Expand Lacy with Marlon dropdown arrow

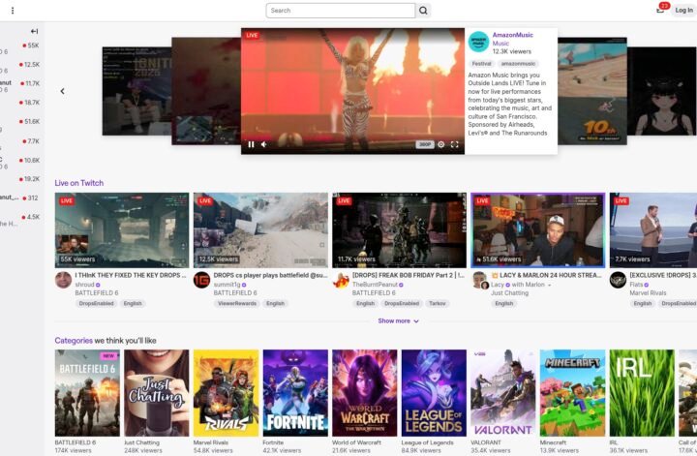click(550, 285)
